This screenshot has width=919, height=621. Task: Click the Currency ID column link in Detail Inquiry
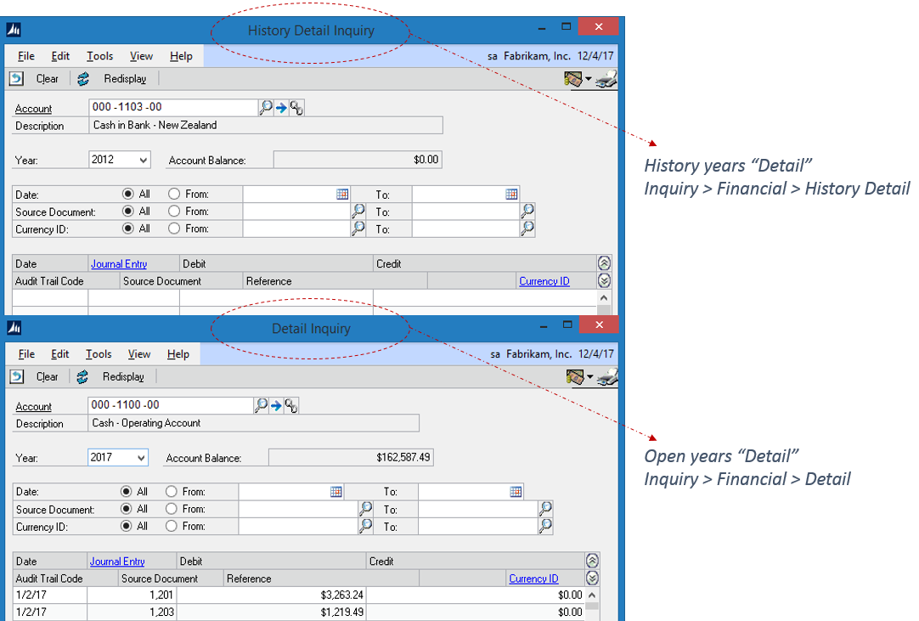pos(533,579)
